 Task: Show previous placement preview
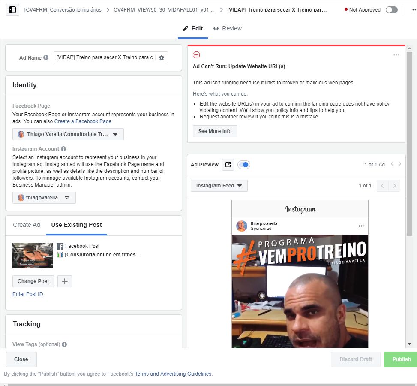click(382, 186)
